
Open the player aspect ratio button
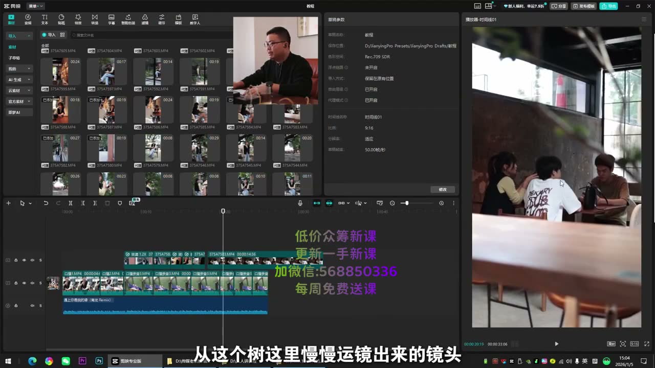634,344
